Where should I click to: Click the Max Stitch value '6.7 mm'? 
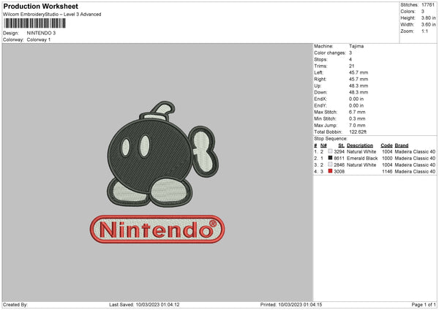pos(357,112)
